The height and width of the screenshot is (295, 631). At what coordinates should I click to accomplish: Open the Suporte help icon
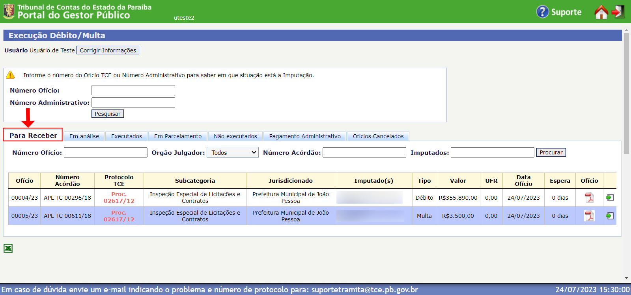(x=542, y=12)
